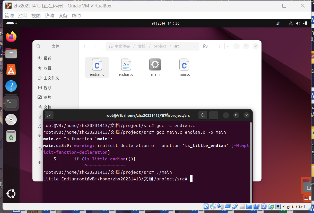
Task: Open the 热键 menu in VirtualBox
Action: pyautogui.click(x=49, y=16)
